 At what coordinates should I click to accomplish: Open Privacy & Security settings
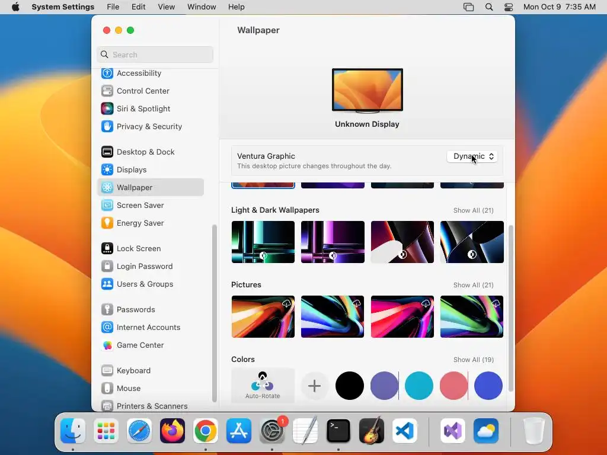click(150, 127)
